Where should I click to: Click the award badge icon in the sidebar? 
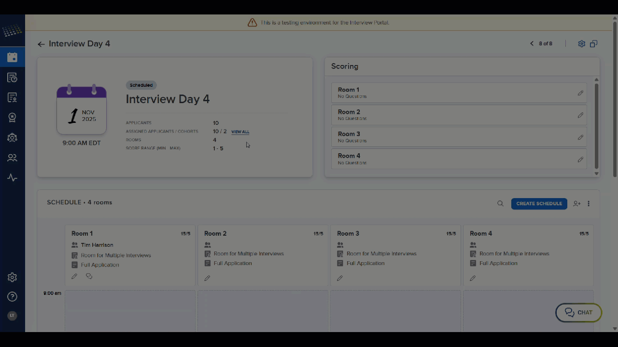12,117
